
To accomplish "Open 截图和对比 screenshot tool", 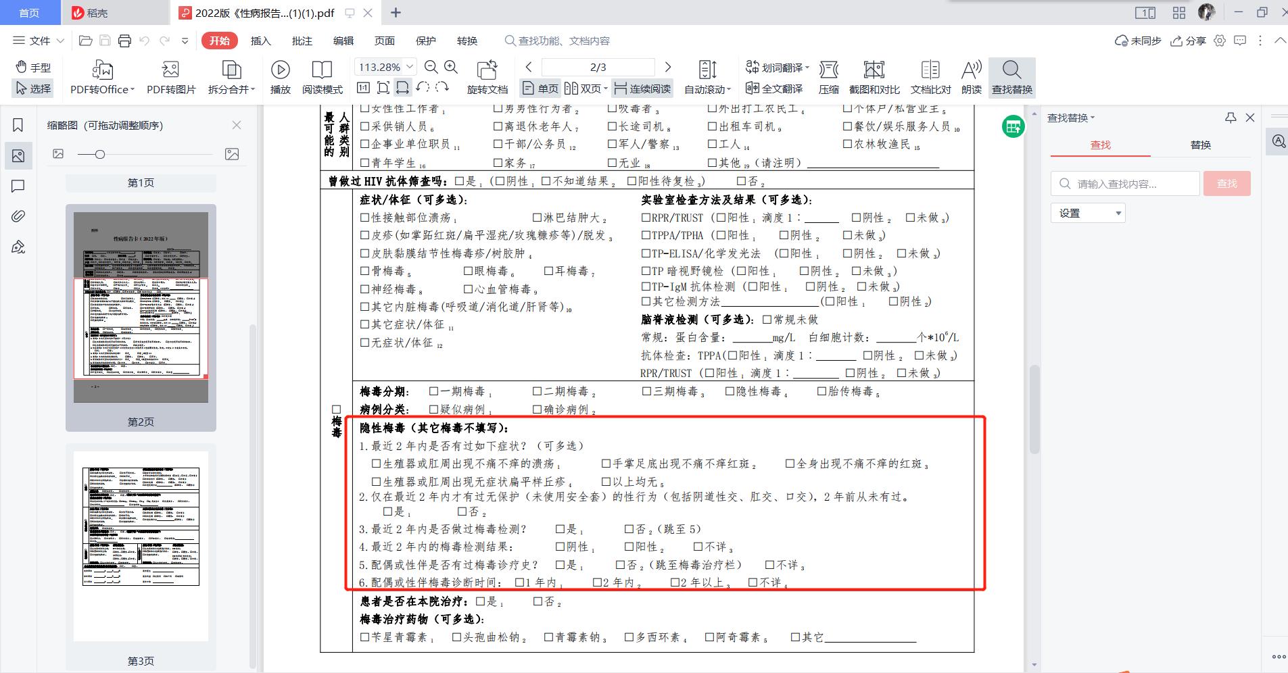I will (874, 78).
